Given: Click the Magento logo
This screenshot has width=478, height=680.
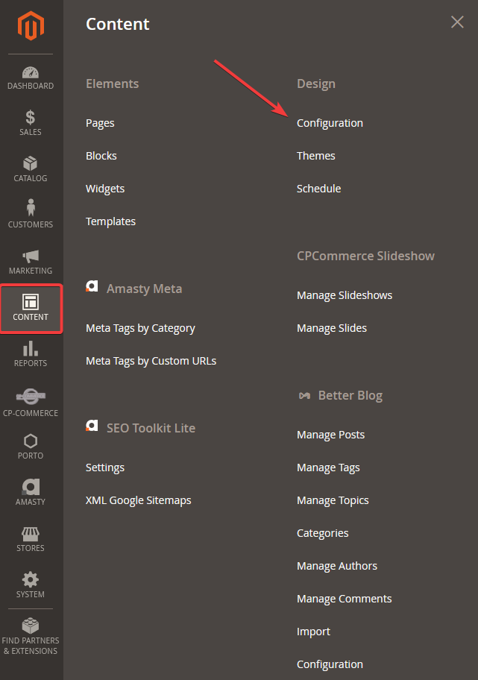Looking at the screenshot, I should point(30,25).
